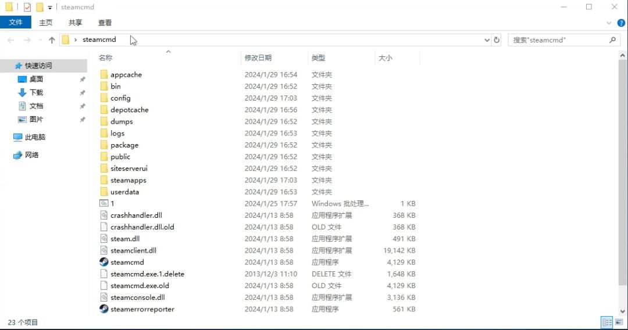This screenshot has height=330, width=628.
Task: Expand the ribbon with the chevron
Action: click(609, 23)
